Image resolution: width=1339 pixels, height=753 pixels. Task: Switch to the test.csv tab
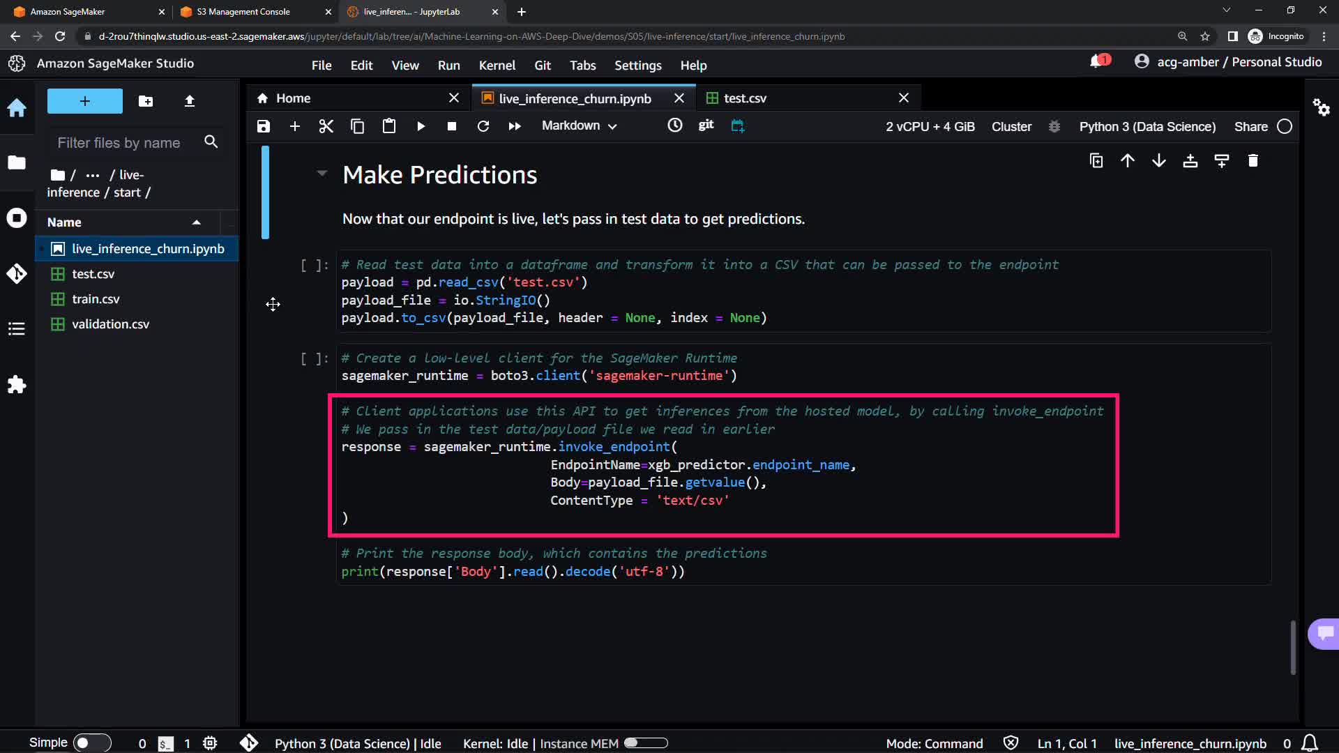coord(745,98)
